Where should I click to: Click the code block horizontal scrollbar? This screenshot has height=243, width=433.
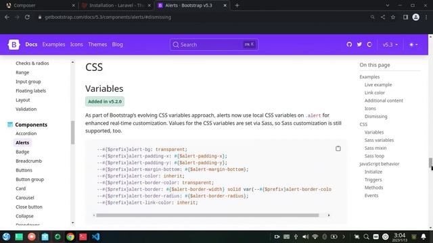click(208, 215)
